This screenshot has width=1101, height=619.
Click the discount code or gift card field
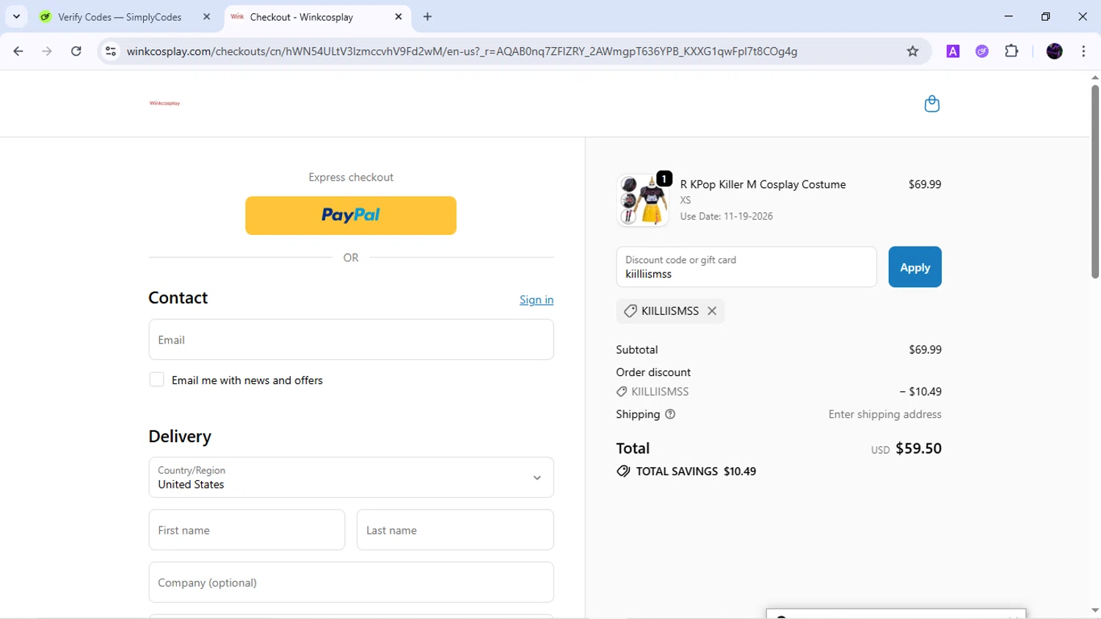746,267
